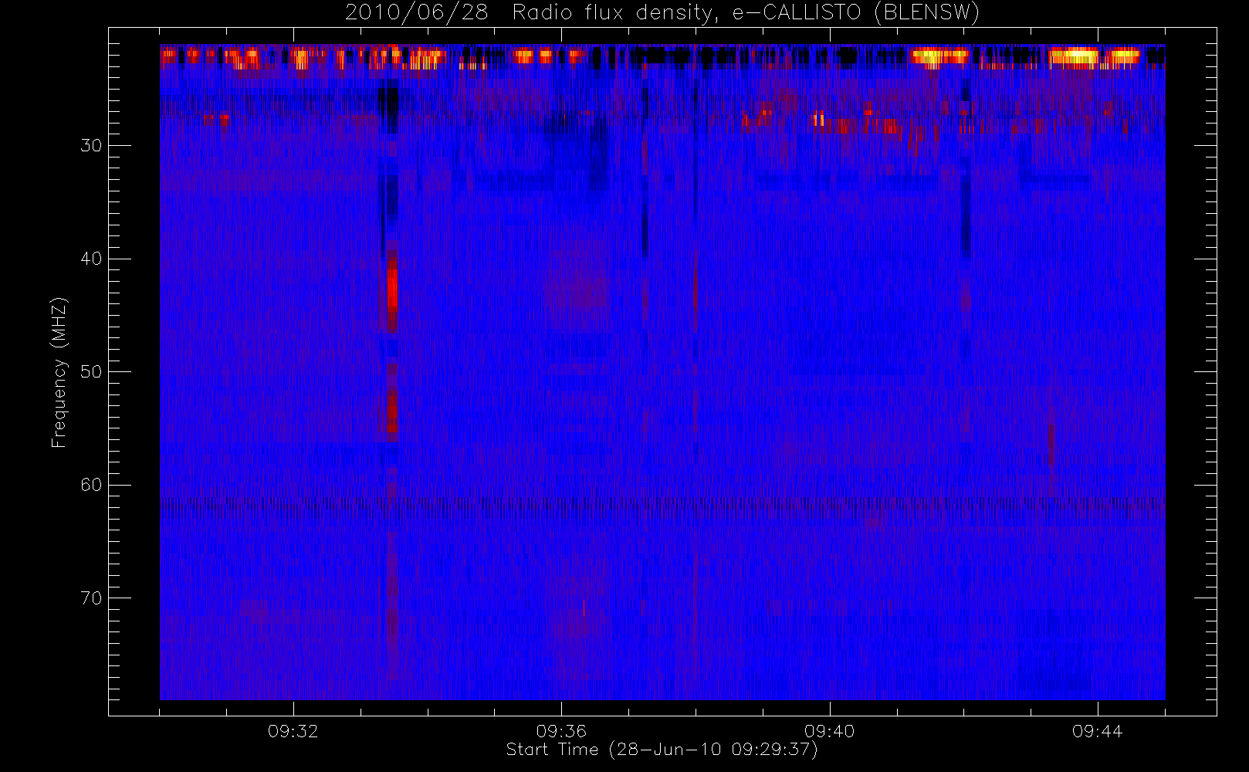Screen dimensions: 1249x772
Task: Click the red burst feature near 53 MHz
Action: [x=392, y=409]
